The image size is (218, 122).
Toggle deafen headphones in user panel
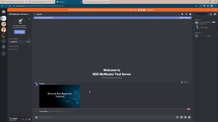tap(26, 119)
